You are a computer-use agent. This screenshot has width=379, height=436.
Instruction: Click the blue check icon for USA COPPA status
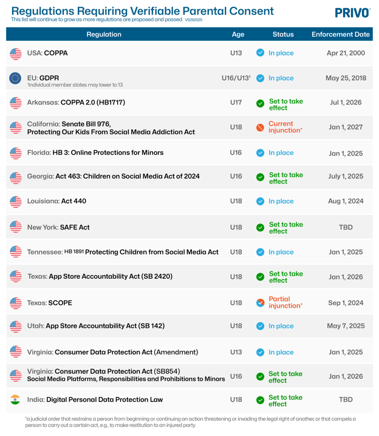260,53
